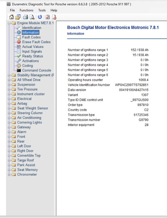Click the printer toolbar icon

pyautogui.click(x=26, y=17)
